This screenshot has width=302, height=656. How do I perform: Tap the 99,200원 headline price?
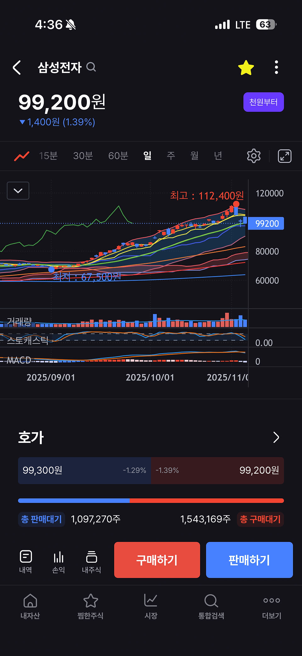coord(62,102)
